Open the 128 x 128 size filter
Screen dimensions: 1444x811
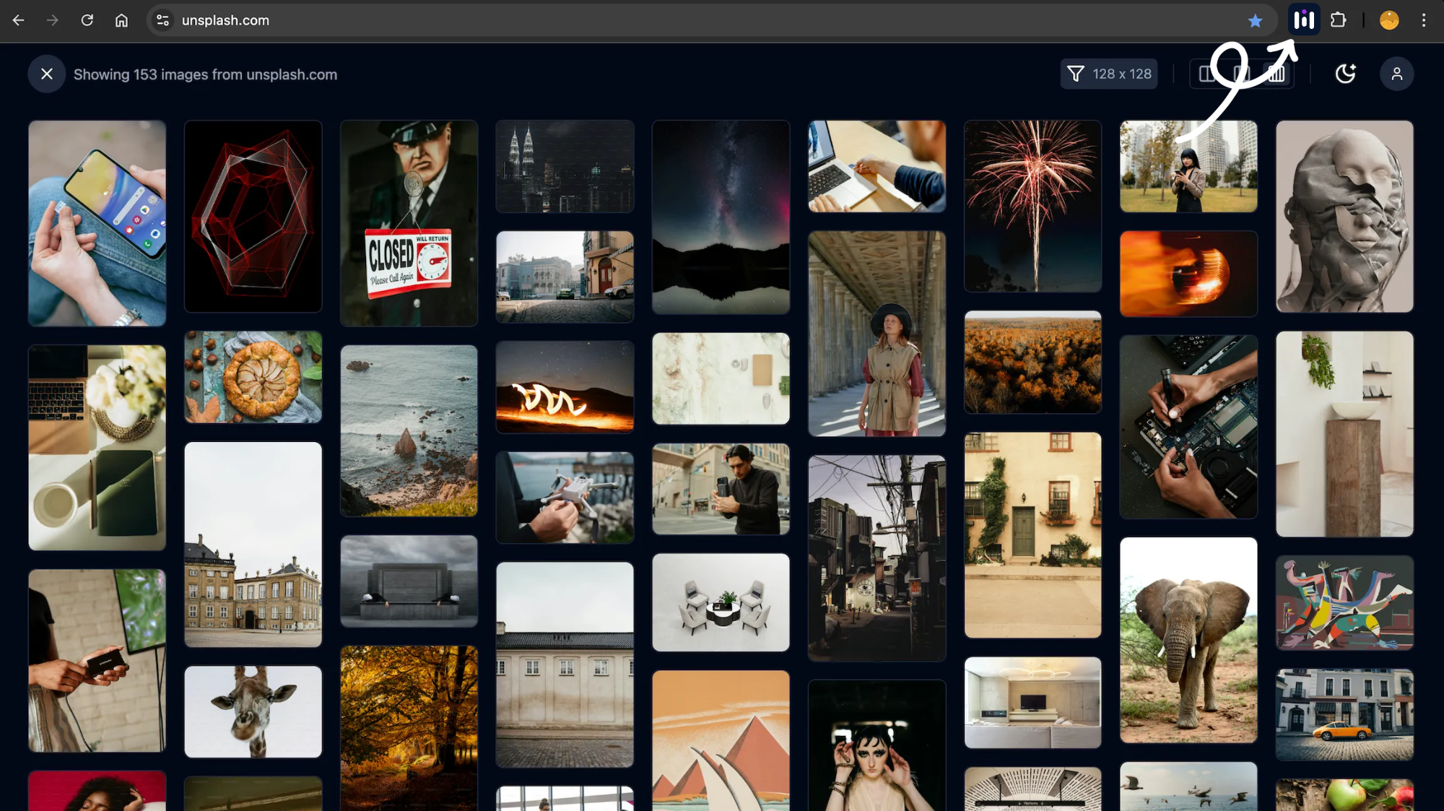coord(1108,74)
